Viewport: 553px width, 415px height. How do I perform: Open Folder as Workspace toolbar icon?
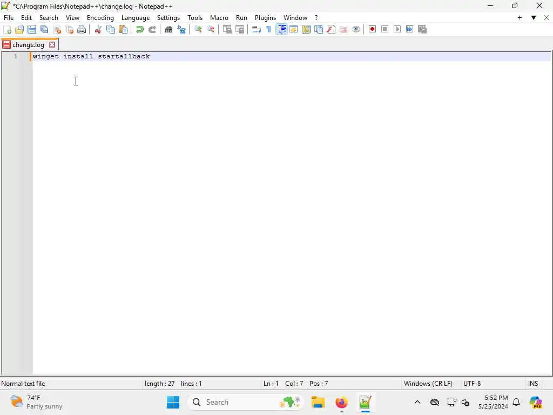tap(343, 29)
